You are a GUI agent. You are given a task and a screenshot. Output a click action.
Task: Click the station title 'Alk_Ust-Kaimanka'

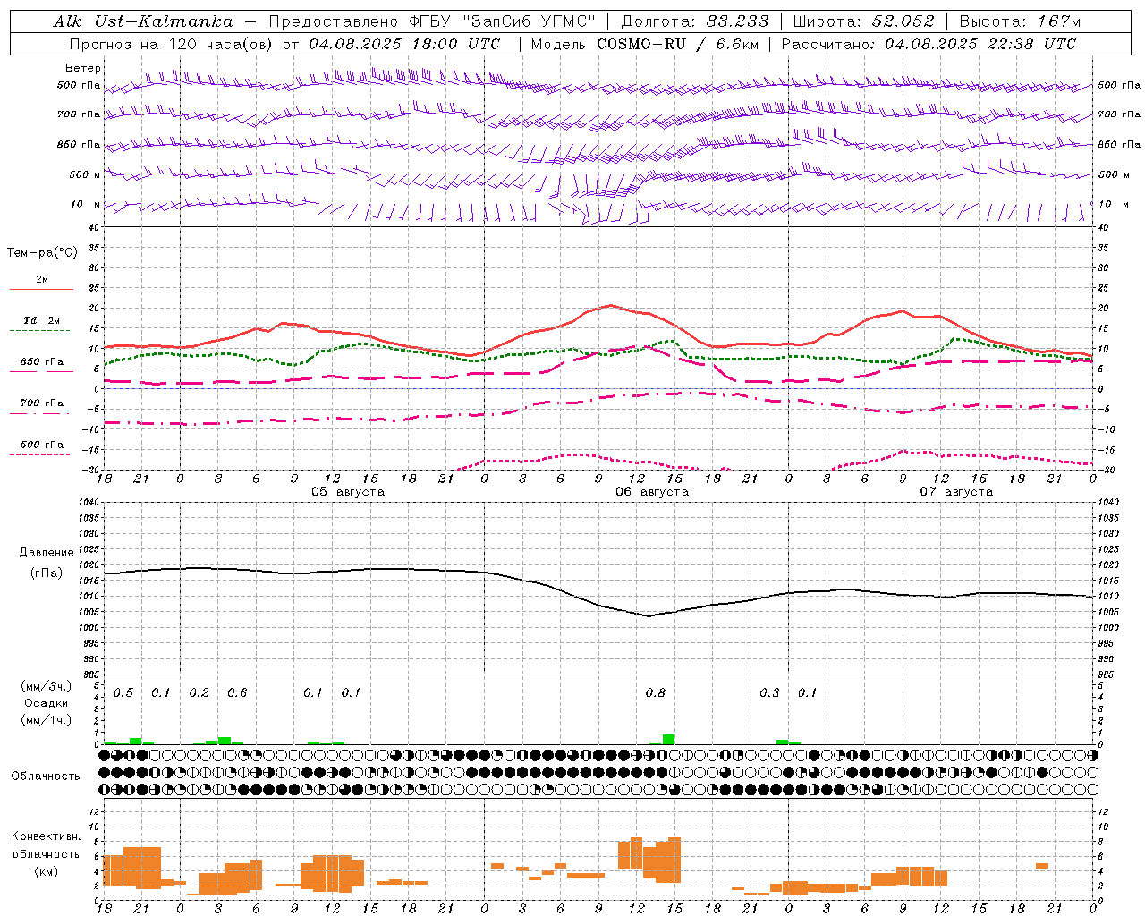coord(143,21)
